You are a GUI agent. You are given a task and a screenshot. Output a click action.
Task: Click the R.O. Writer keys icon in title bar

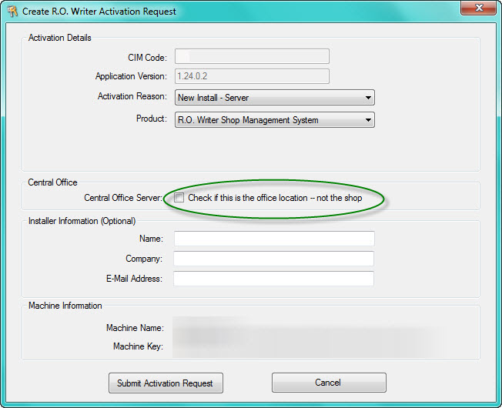tap(12, 12)
